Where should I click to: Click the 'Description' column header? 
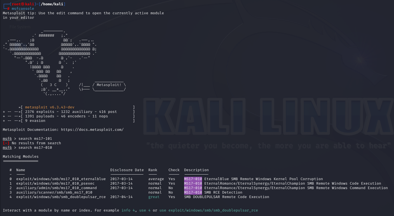point(196,170)
